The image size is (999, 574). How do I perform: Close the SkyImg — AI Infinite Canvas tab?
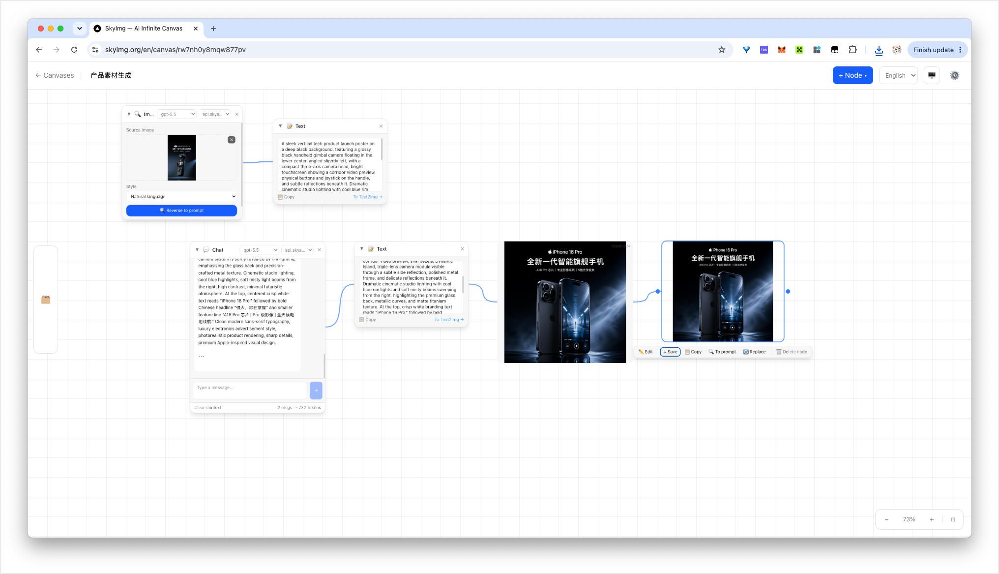click(196, 29)
